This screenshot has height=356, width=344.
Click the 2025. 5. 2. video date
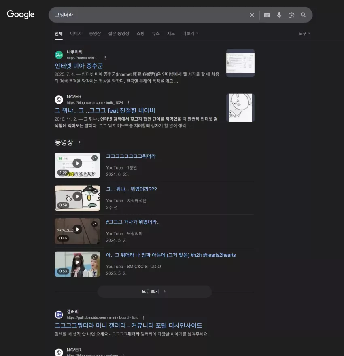116,273
